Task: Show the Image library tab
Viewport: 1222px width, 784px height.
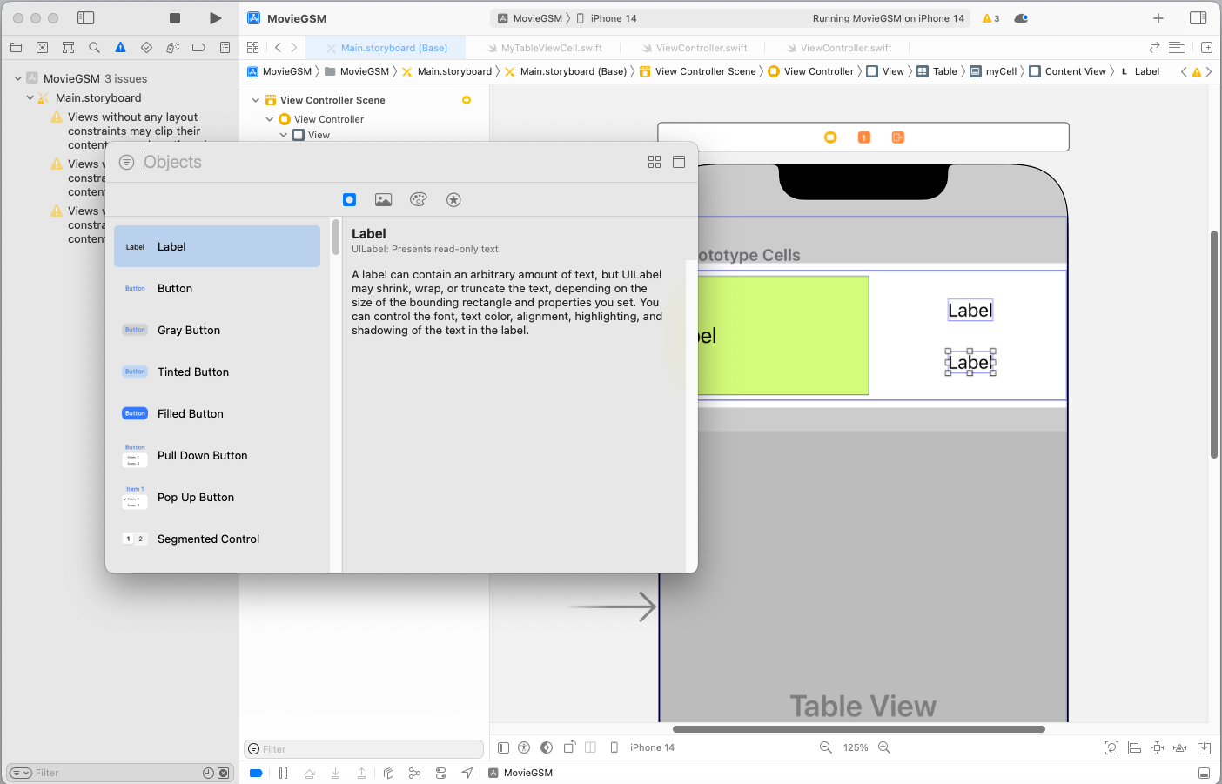Action: 383,199
